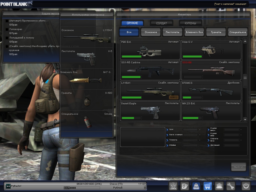256x192 pixels.
Task: Click scroll up arrow of weapon list
Action: 245,41
